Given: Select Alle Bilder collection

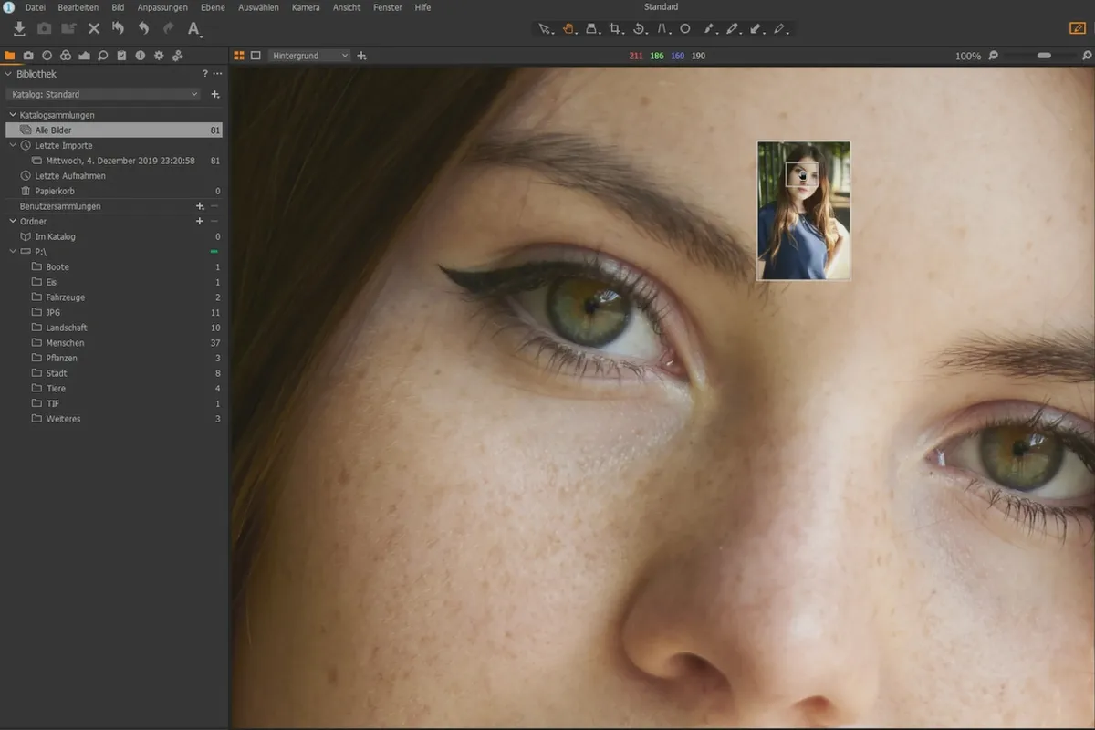Looking at the screenshot, I should 114,130.
